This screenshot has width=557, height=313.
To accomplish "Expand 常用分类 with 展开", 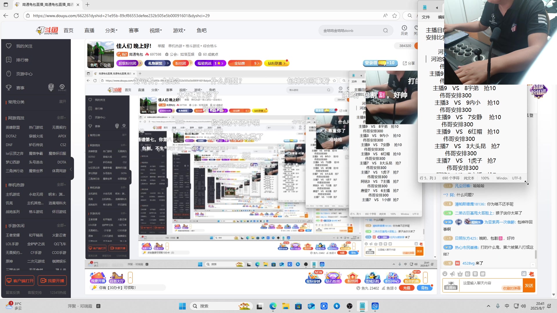I will 63,102.
